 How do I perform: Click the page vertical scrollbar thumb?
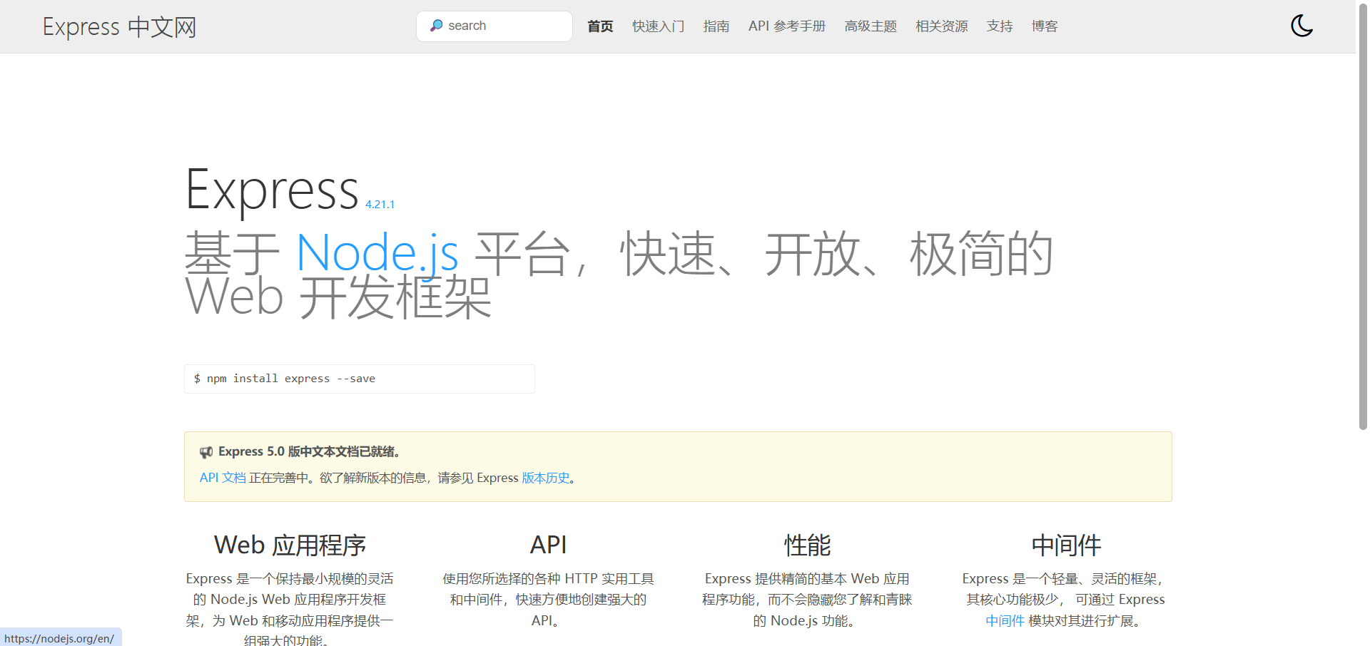coord(1363,217)
